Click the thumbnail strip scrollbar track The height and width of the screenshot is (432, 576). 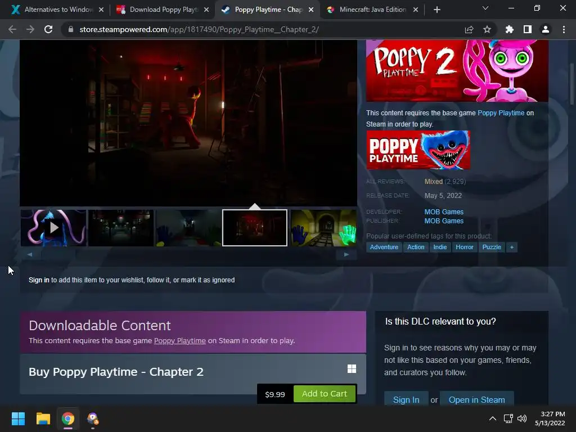point(188,254)
